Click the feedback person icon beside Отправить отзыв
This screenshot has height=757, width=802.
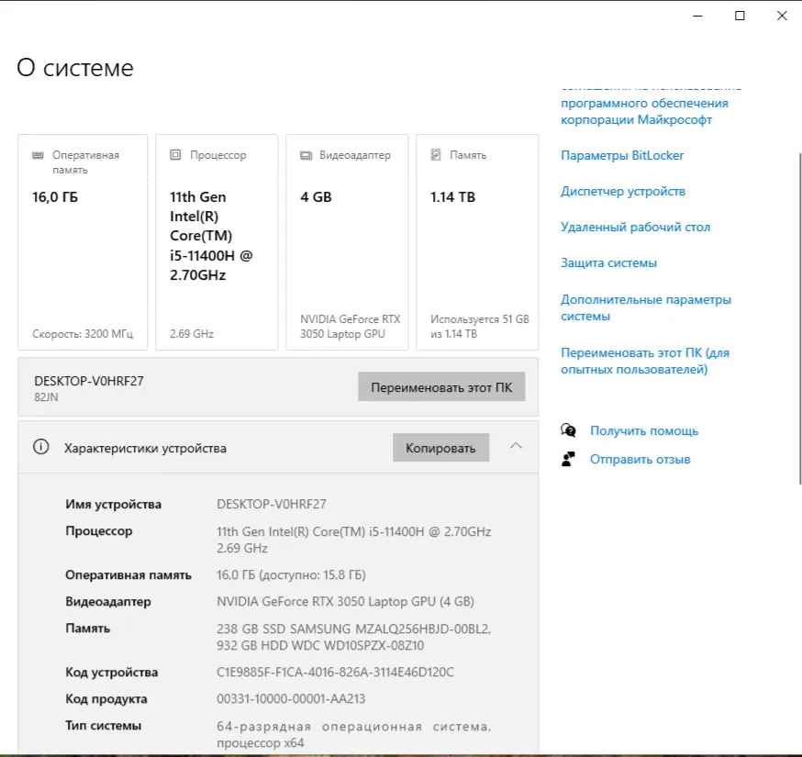click(x=568, y=459)
